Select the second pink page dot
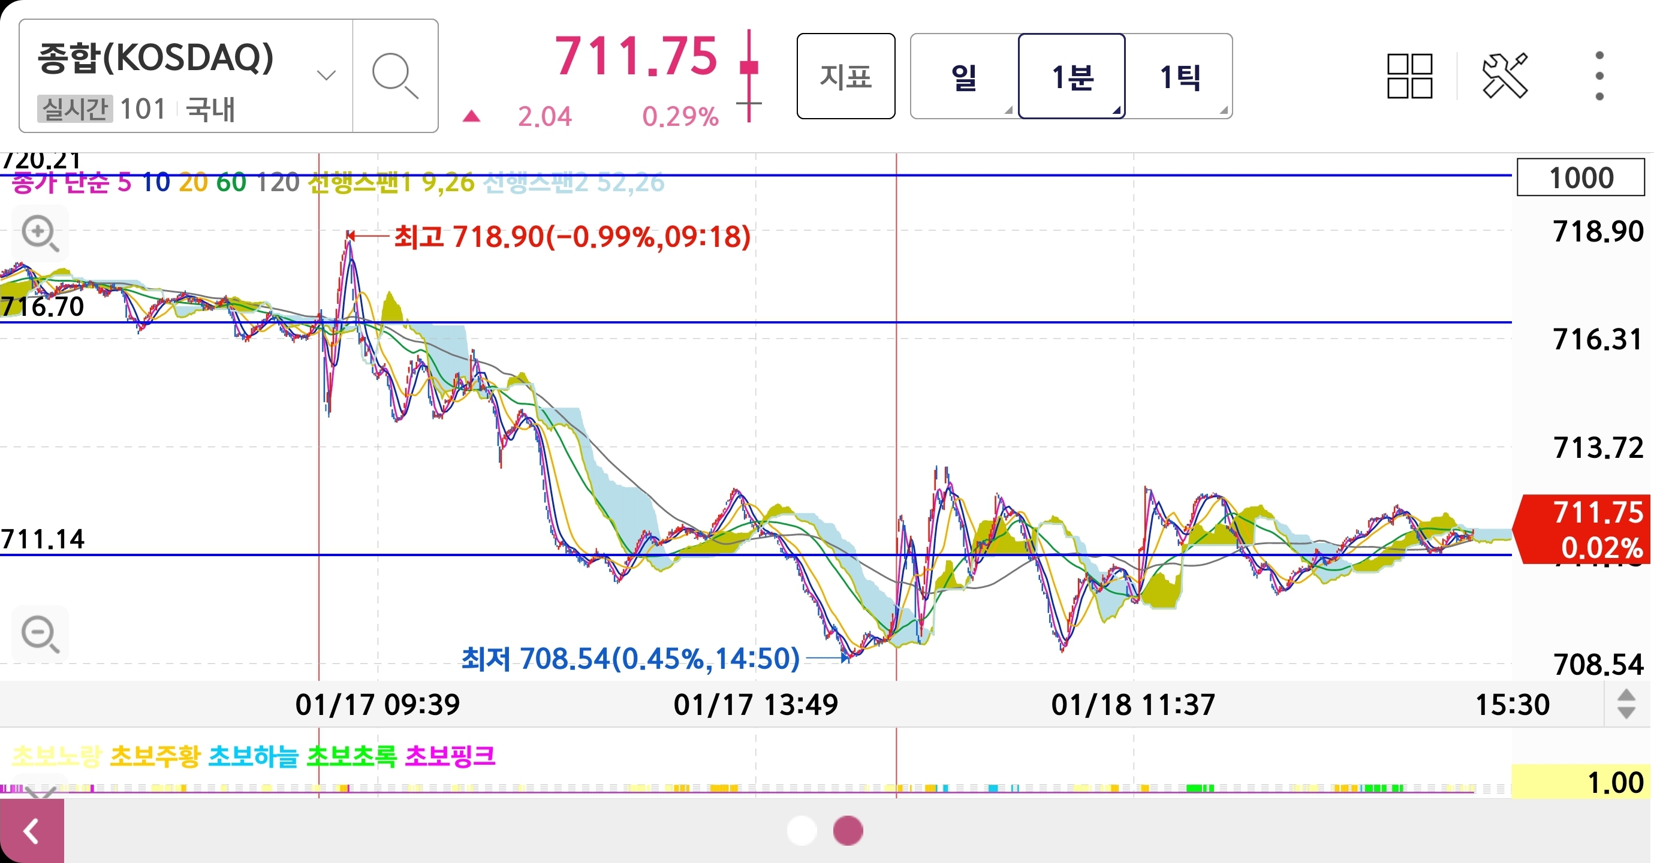Image resolution: width=1654 pixels, height=863 pixels. point(848,830)
